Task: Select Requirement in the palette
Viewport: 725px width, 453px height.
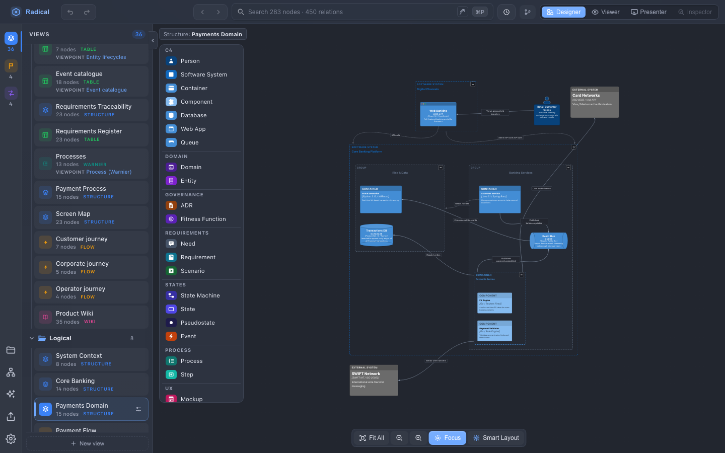Action: (x=201, y=257)
